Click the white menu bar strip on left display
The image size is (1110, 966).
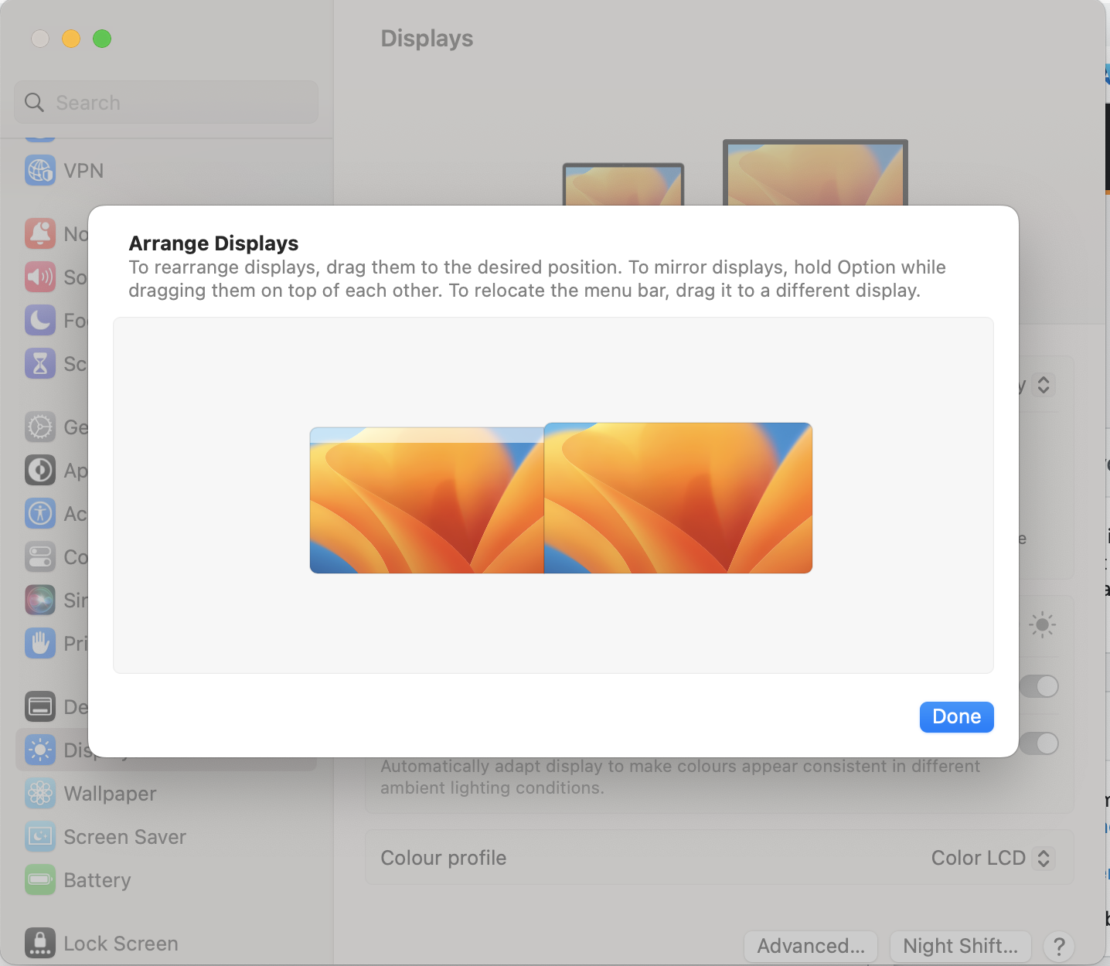(427, 434)
